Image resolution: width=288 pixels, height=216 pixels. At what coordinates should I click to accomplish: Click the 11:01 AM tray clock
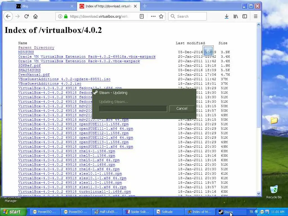click(x=278, y=212)
